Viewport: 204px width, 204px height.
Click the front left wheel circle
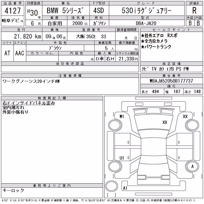pos(115,125)
